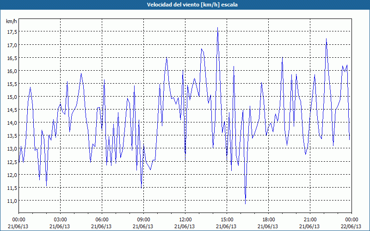Pick the "15,0" y-axis value
The image size is (370, 231).
[x=12, y=97]
